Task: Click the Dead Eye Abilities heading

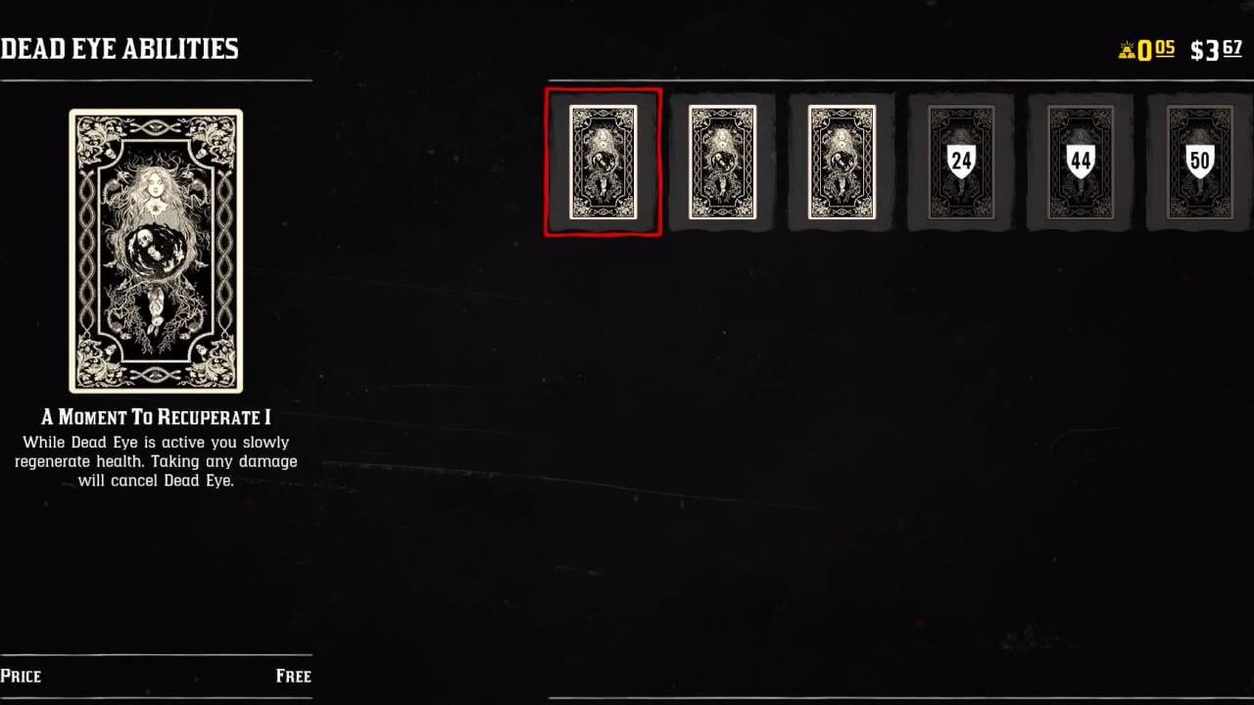Action: (x=120, y=49)
